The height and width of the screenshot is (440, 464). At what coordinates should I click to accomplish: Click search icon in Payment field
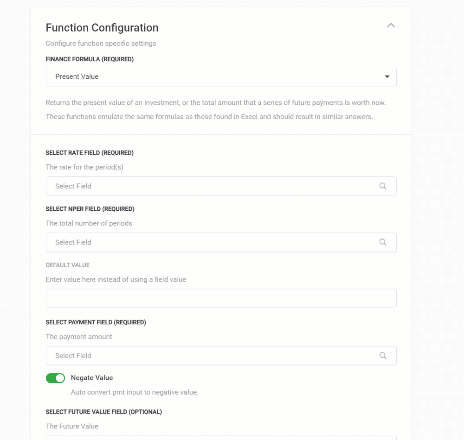click(383, 356)
